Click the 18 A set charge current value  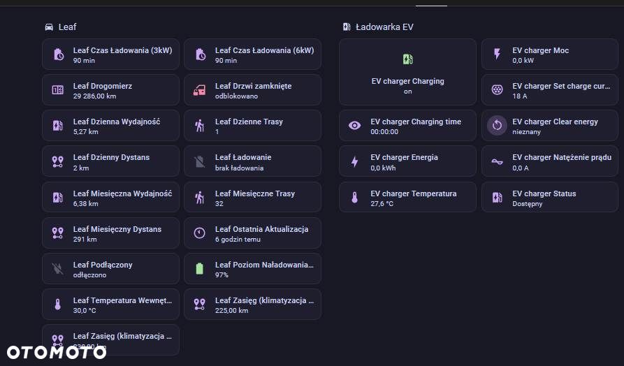(520, 96)
